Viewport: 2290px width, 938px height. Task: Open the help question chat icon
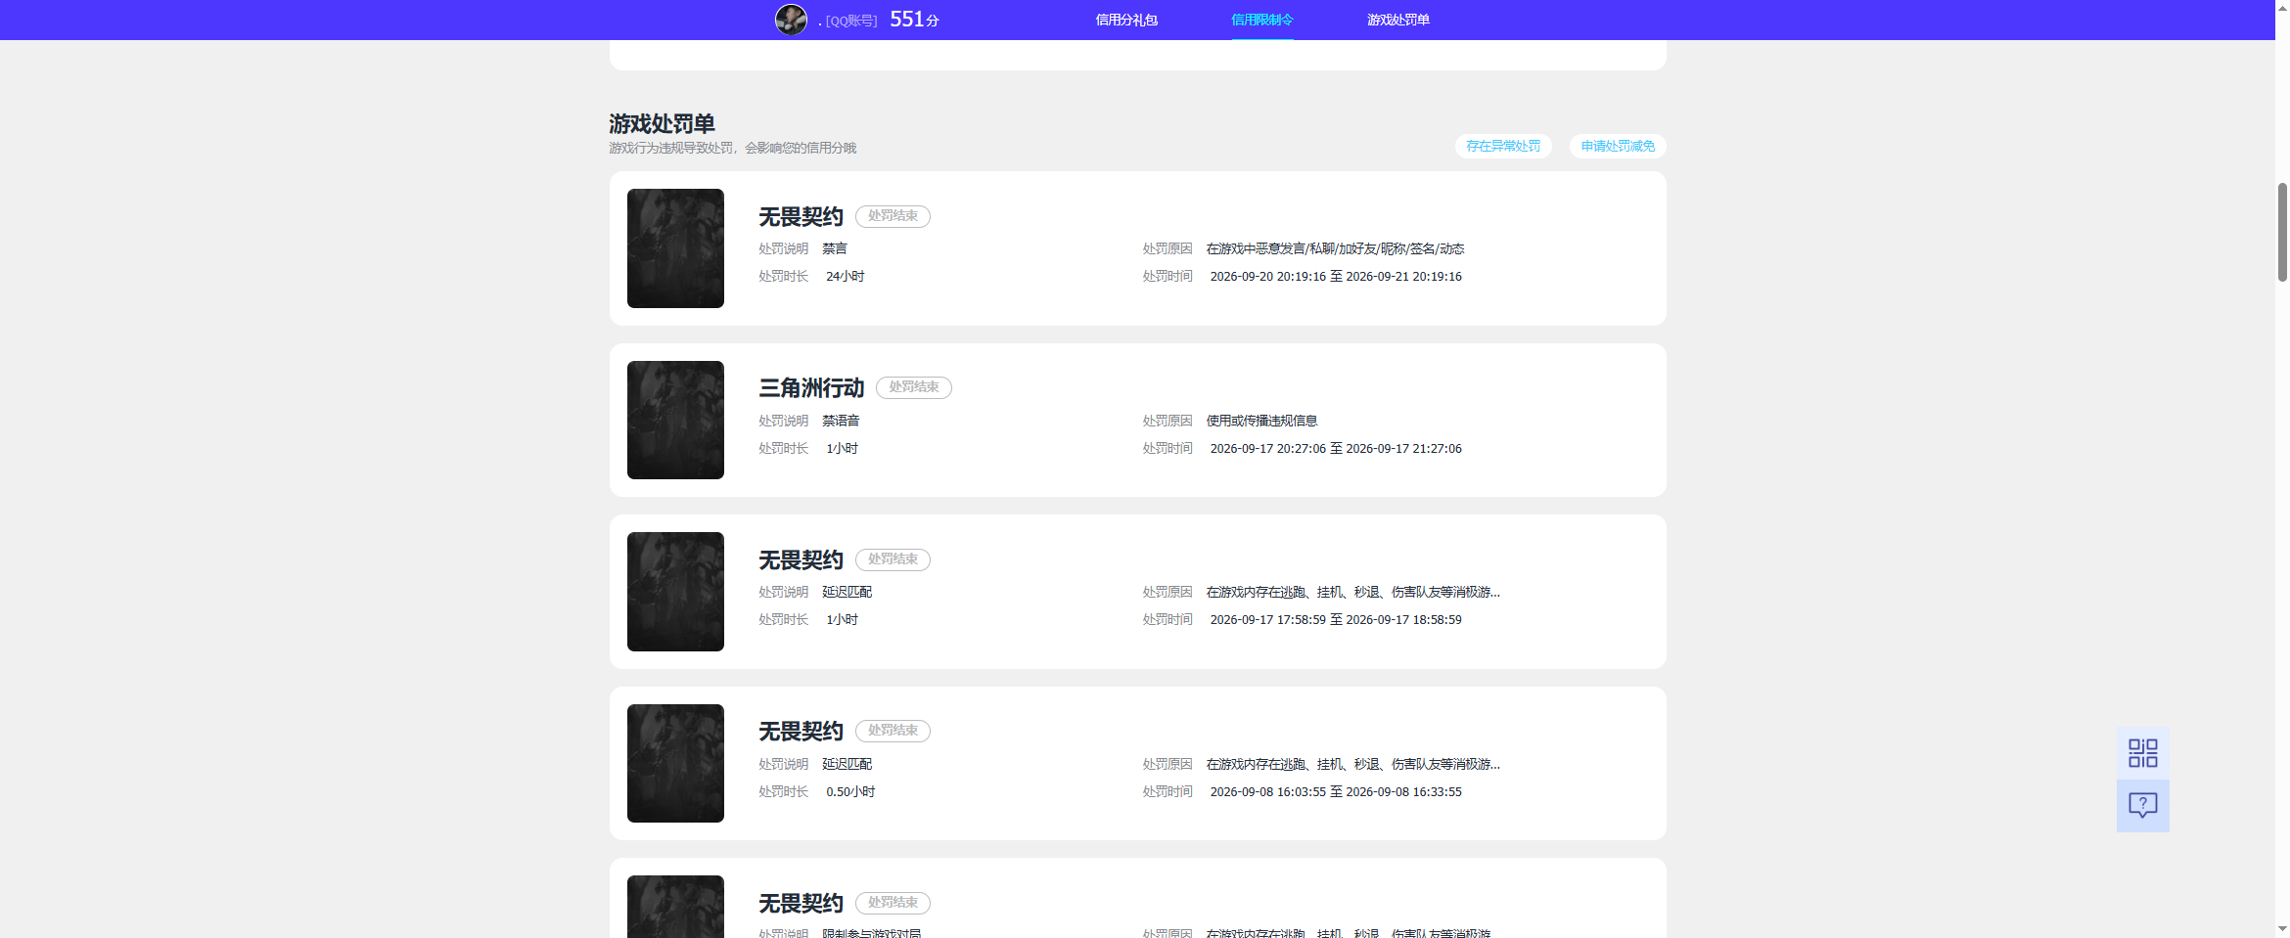(x=2143, y=806)
